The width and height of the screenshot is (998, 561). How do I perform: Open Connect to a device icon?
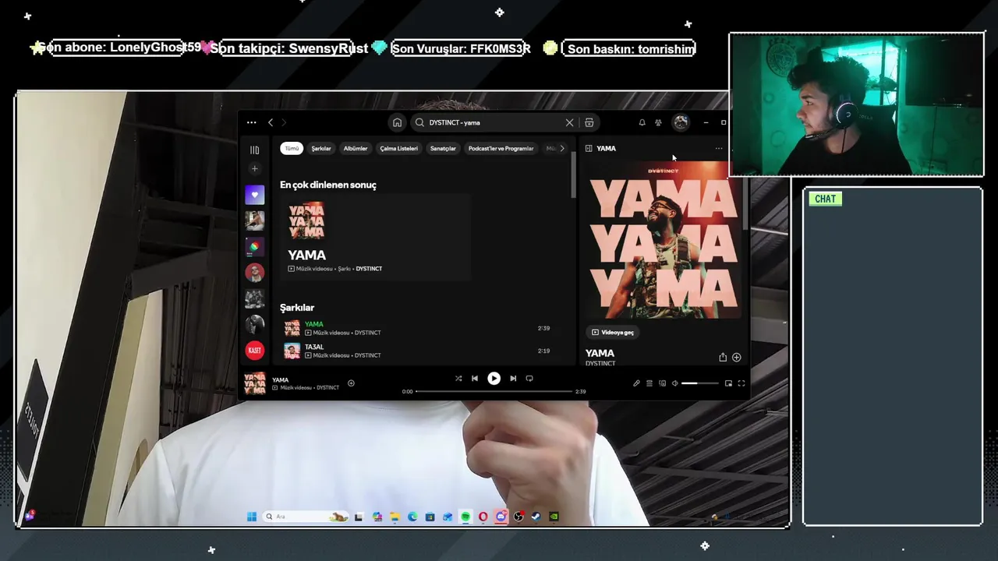pyautogui.click(x=663, y=383)
